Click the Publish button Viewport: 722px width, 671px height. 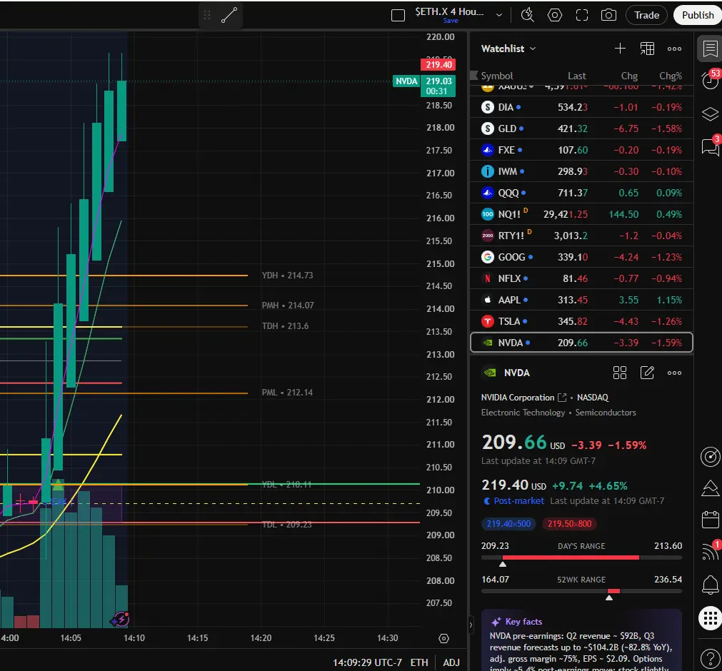click(698, 15)
